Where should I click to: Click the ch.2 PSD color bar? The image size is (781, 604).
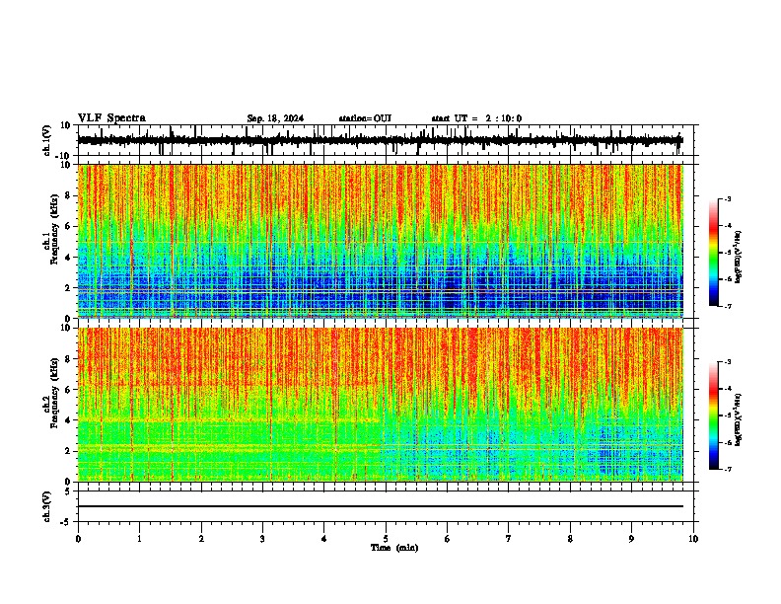[713, 415]
